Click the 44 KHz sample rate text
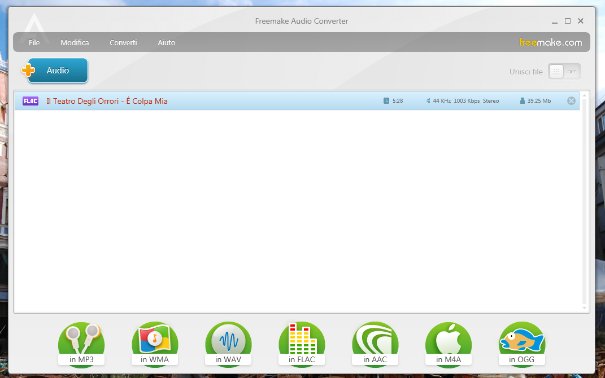The width and height of the screenshot is (605, 378). pyautogui.click(x=442, y=101)
